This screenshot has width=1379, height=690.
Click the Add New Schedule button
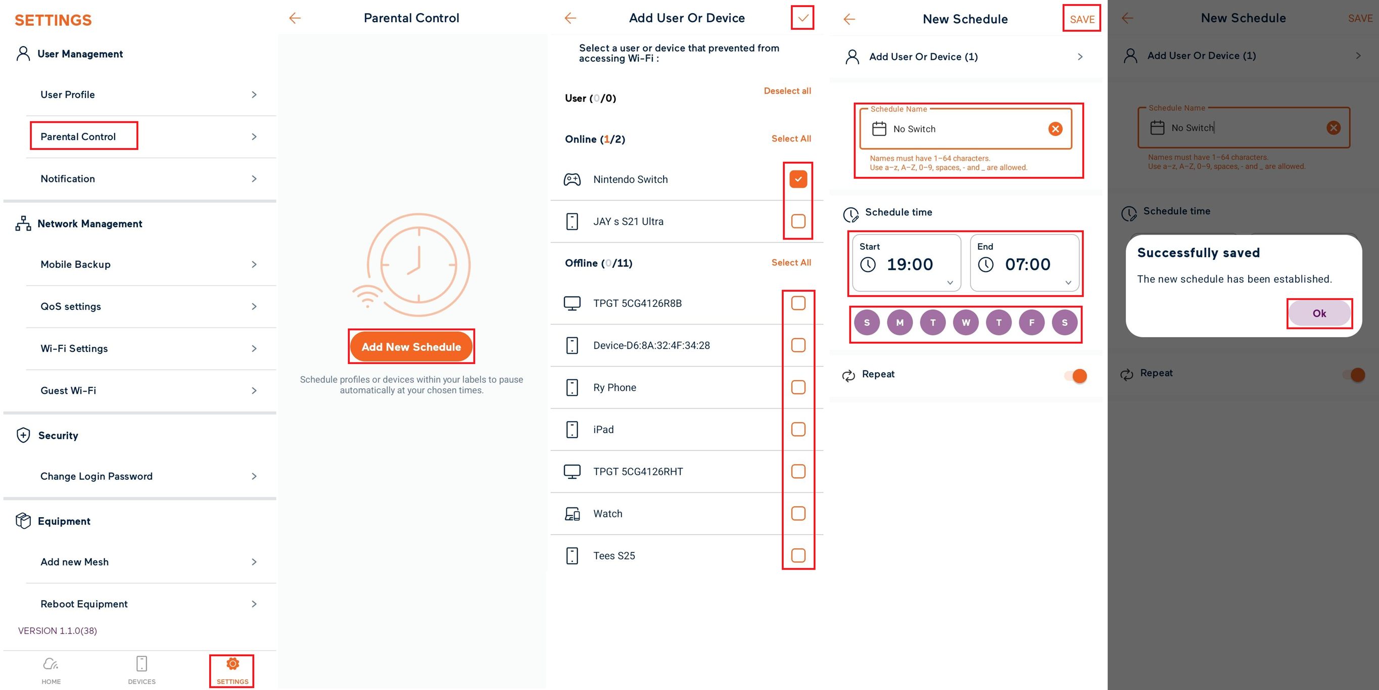[412, 347]
